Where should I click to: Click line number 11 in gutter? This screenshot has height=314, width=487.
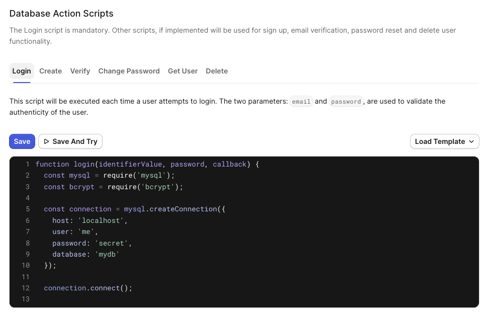(x=26, y=277)
